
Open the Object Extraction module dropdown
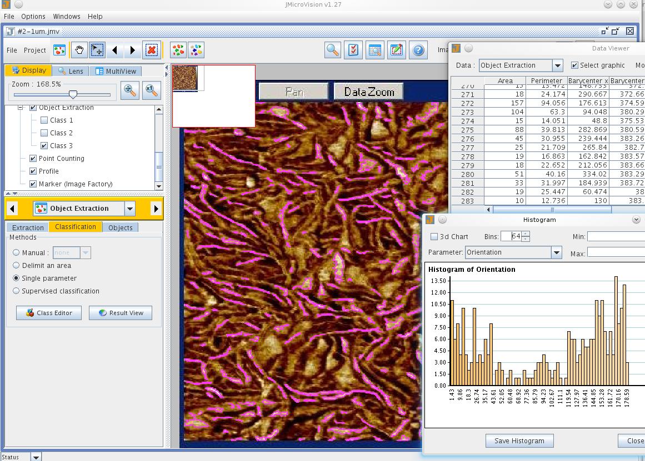point(129,209)
